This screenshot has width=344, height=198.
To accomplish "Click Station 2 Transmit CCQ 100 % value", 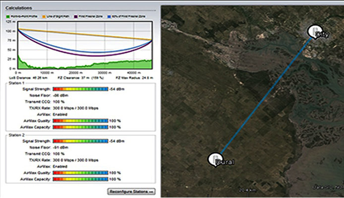I will (58, 154).
